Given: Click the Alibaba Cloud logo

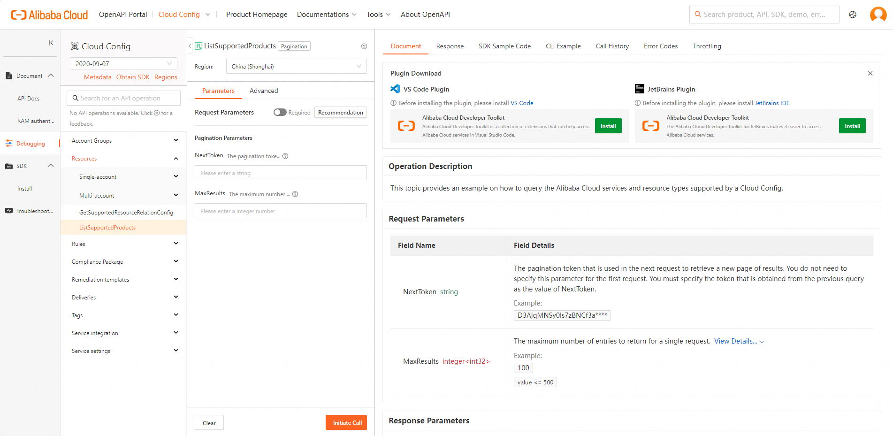Looking at the screenshot, I should pos(49,15).
